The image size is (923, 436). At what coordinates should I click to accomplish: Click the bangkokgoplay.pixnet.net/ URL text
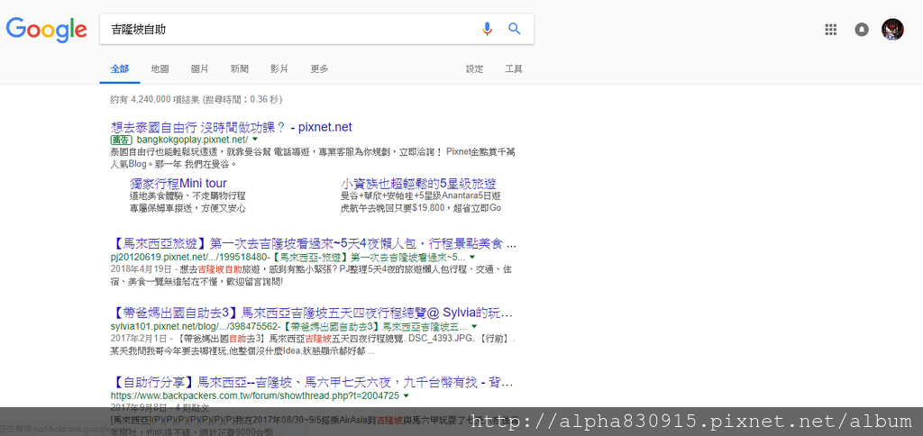pyautogui.click(x=193, y=140)
